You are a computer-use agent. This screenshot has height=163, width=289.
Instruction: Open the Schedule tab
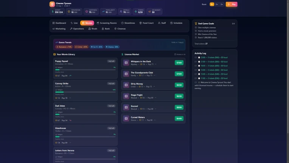coord(176,23)
